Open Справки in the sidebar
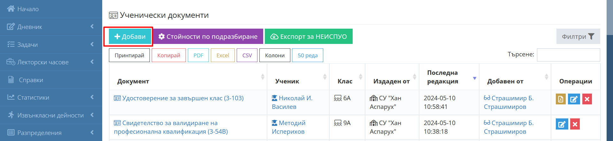This screenshot has width=613, height=141. 31,80
